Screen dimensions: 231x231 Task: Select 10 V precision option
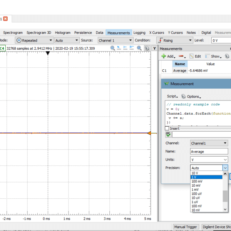(206, 173)
